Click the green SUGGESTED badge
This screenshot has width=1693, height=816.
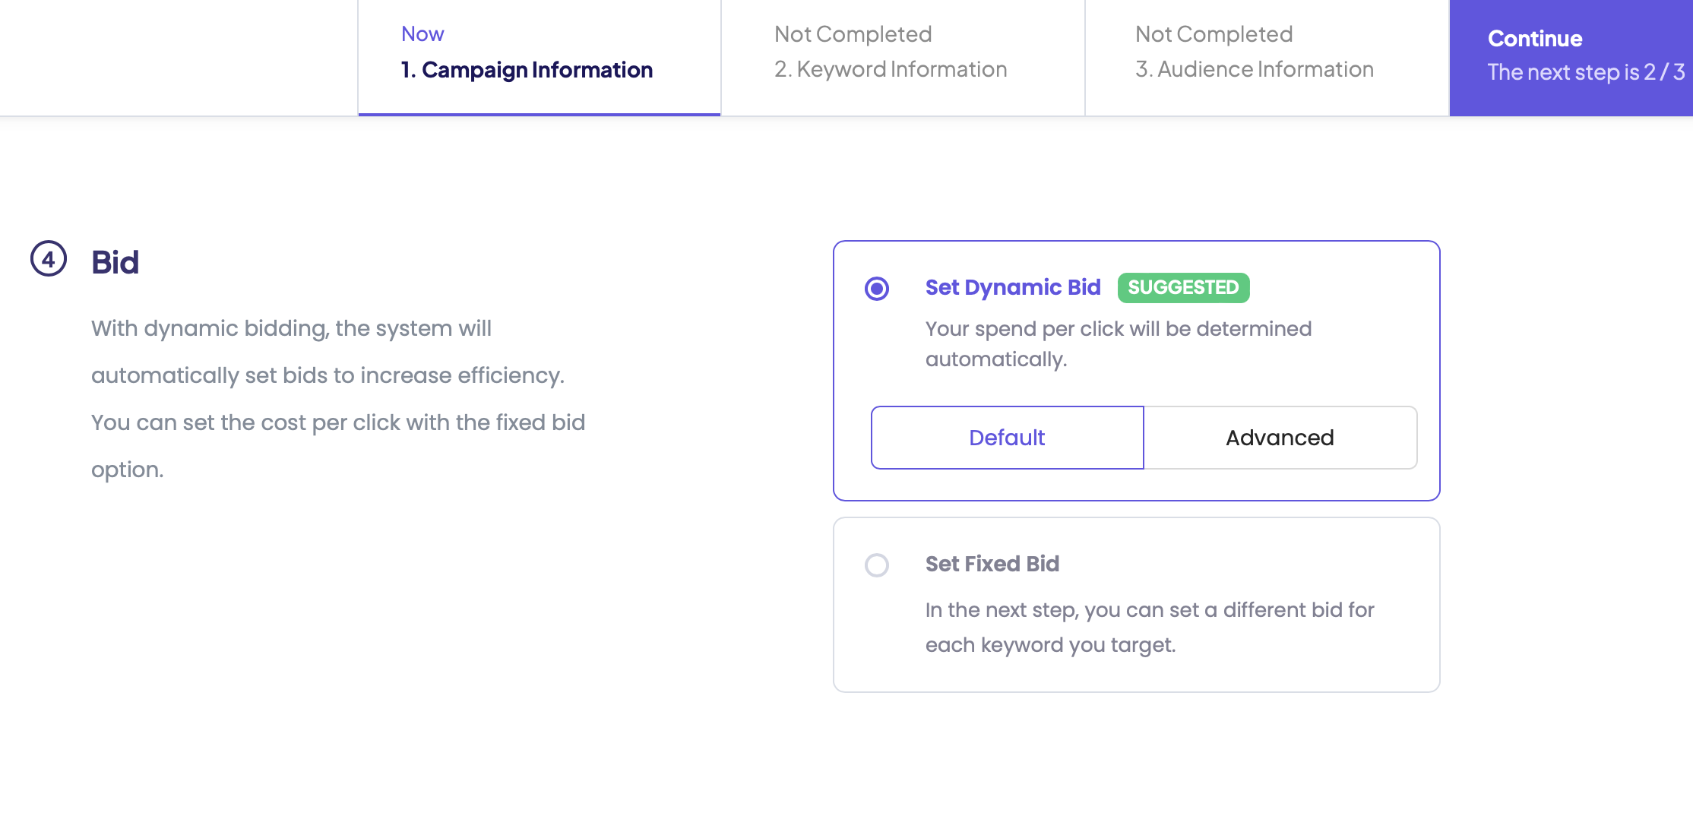[1183, 288]
